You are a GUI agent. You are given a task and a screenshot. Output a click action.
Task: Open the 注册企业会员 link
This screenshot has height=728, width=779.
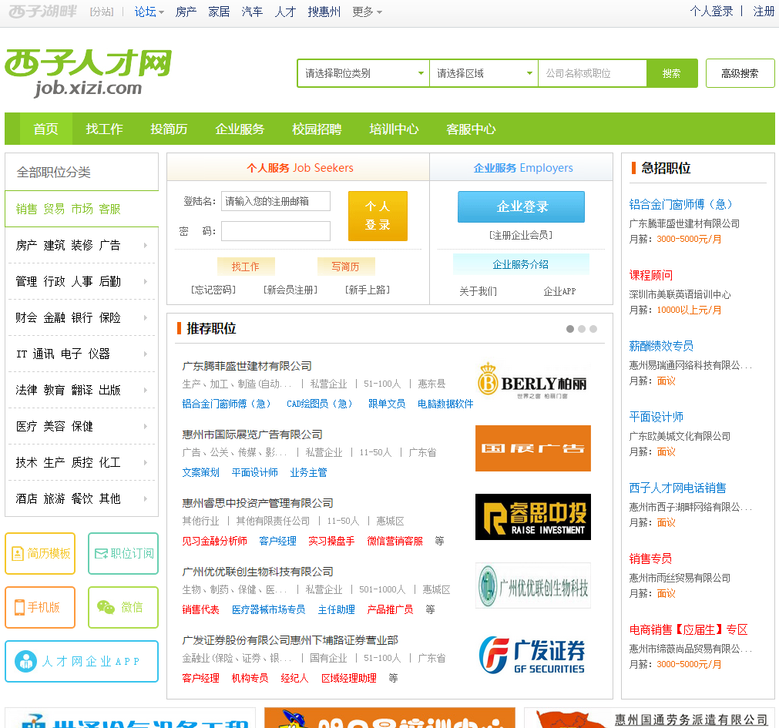(x=521, y=235)
